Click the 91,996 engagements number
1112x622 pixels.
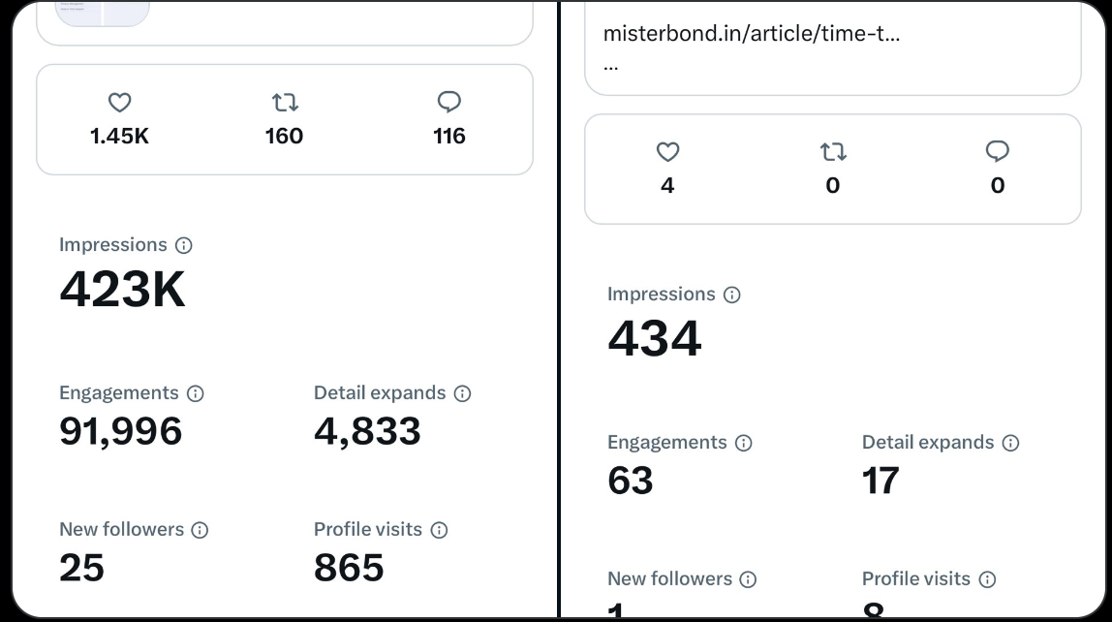click(121, 432)
